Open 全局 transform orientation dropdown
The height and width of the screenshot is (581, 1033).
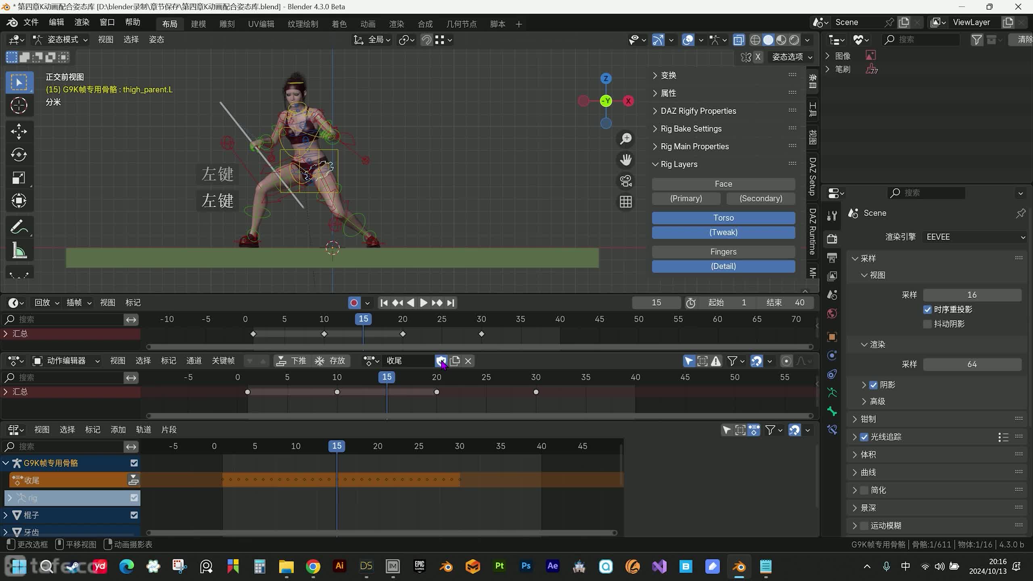click(372, 40)
